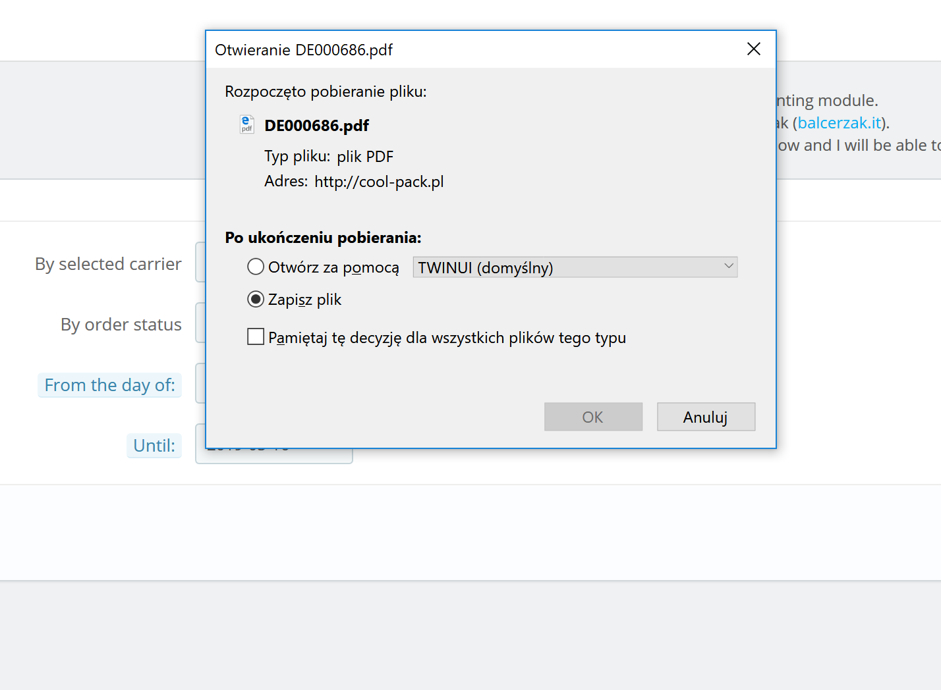Click the 'From the day of:' label
Screen dimensions: 941x690
coord(109,385)
